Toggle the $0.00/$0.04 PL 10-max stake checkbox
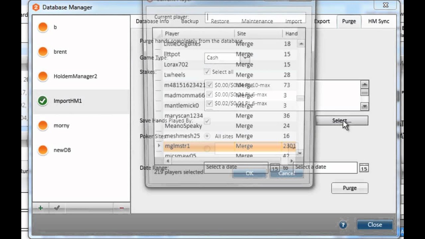Screen dimensions: 425x239 point(210,85)
